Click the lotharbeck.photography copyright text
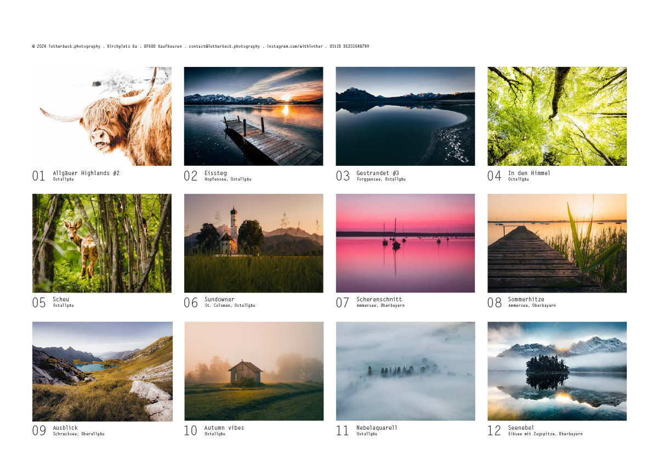This screenshot has width=658, height=466. pyautogui.click(x=66, y=47)
